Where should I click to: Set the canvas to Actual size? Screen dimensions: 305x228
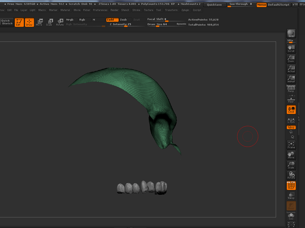(x=291, y=69)
